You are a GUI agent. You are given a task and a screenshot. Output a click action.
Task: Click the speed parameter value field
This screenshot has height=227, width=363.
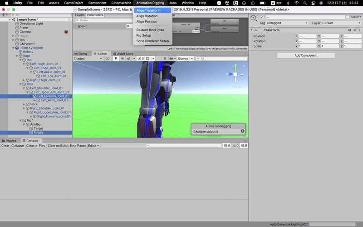coord(129,26)
